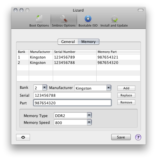Open Install and Update gear icon

(x=114, y=19)
